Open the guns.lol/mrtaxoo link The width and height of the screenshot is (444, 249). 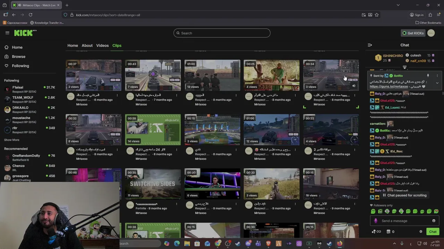(x=388, y=86)
